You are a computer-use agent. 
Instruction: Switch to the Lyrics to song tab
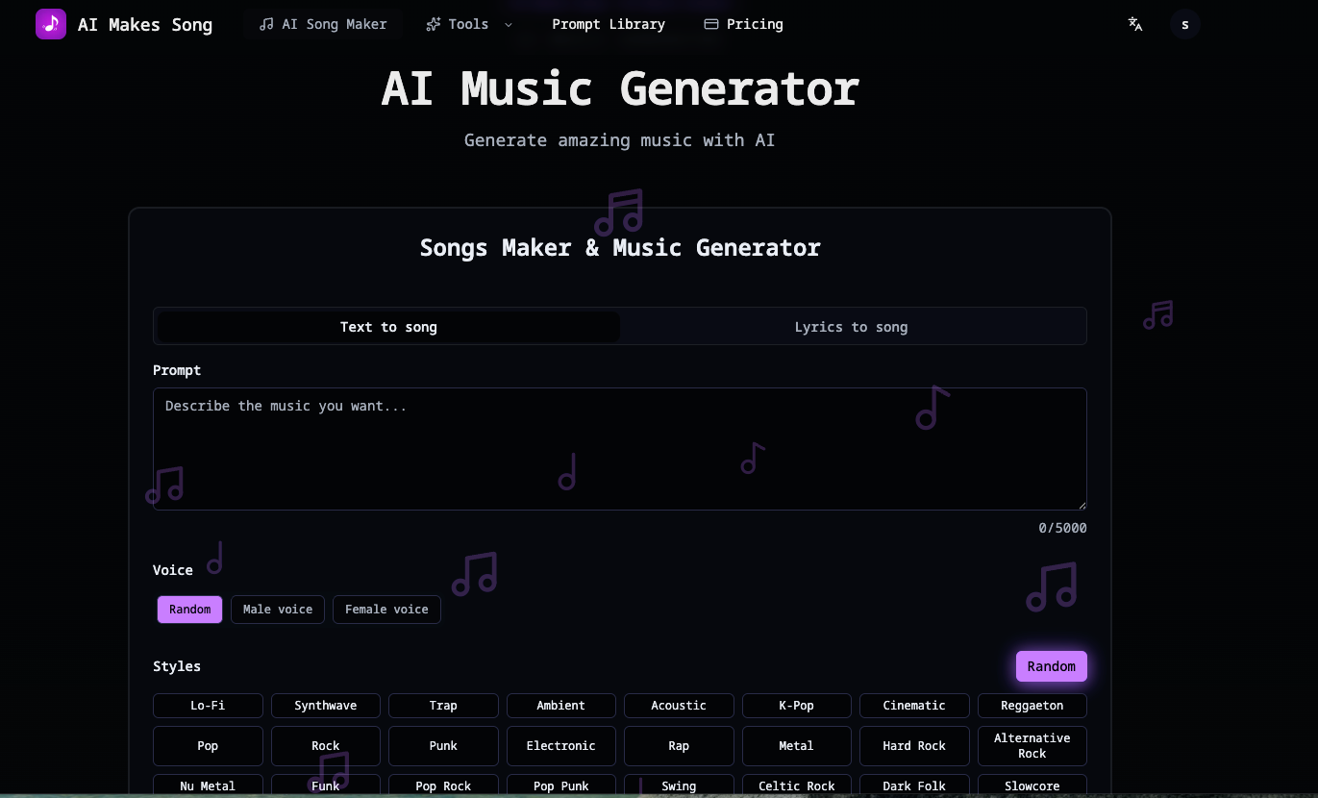pyautogui.click(x=851, y=326)
